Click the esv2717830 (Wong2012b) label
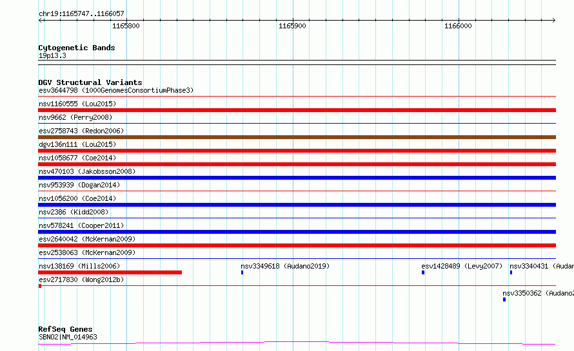574x351 pixels. click(81, 280)
